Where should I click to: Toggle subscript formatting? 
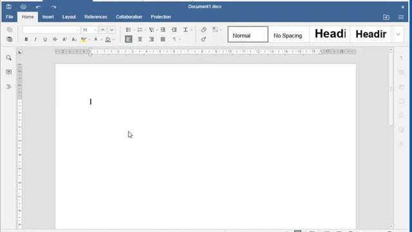(x=74, y=39)
